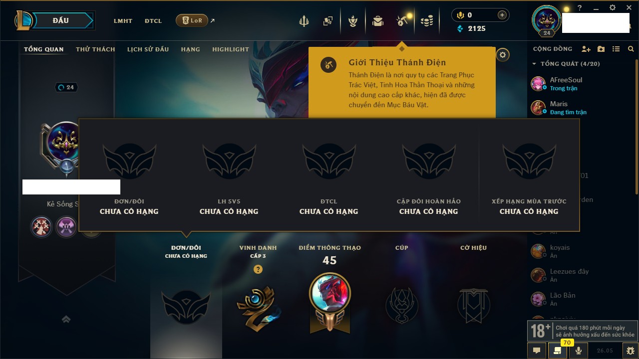
Task: Toggle the microphone button
Action: pos(578,351)
